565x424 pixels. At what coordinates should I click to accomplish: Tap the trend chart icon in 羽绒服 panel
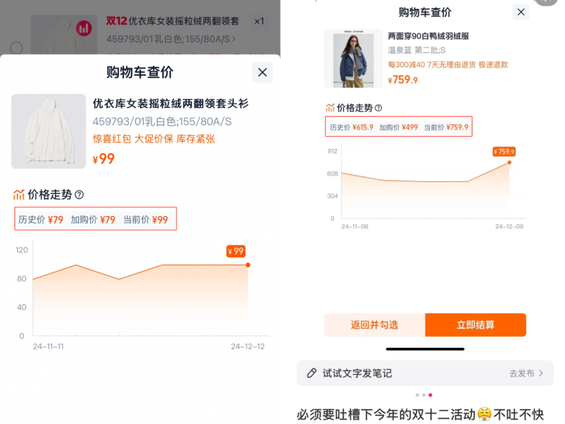[330, 108]
